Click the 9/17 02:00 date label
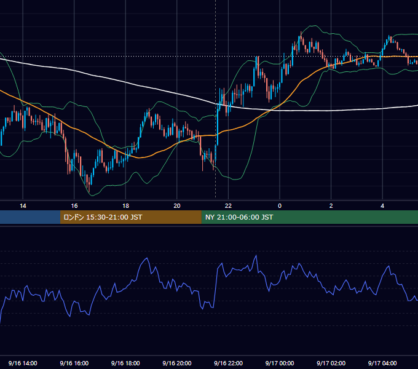Screen dimensions: 418x369 [x=331, y=363]
